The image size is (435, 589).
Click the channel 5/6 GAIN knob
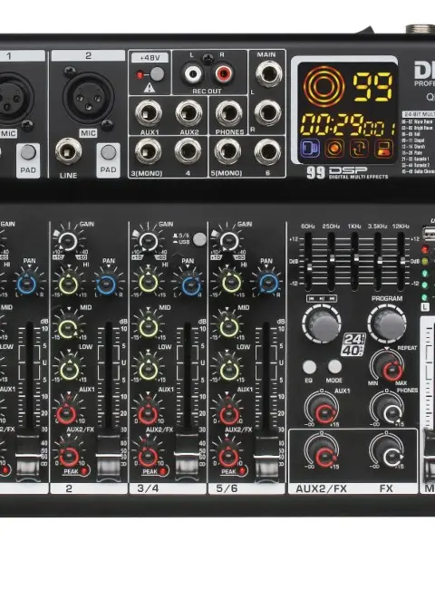[228, 241]
